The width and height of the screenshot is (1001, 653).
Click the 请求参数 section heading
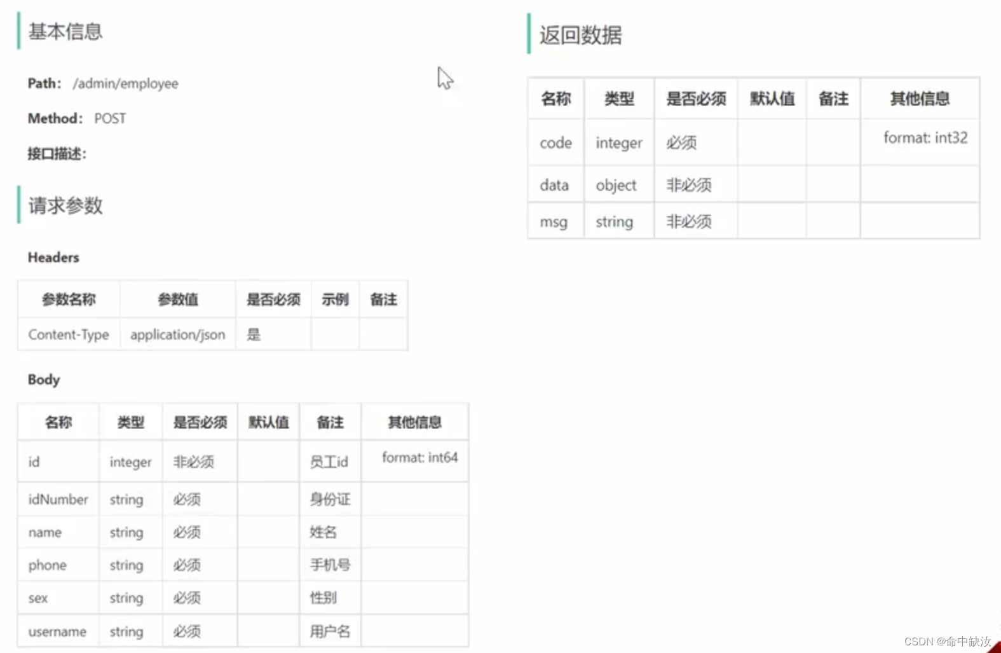pos(65,205)
